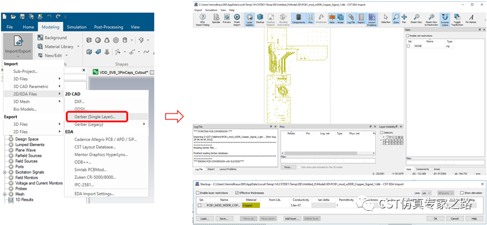The height and width of the screenshot is (225, 487).
Task: Toggle the Layer Visibility tool
Action: [249, 20]
